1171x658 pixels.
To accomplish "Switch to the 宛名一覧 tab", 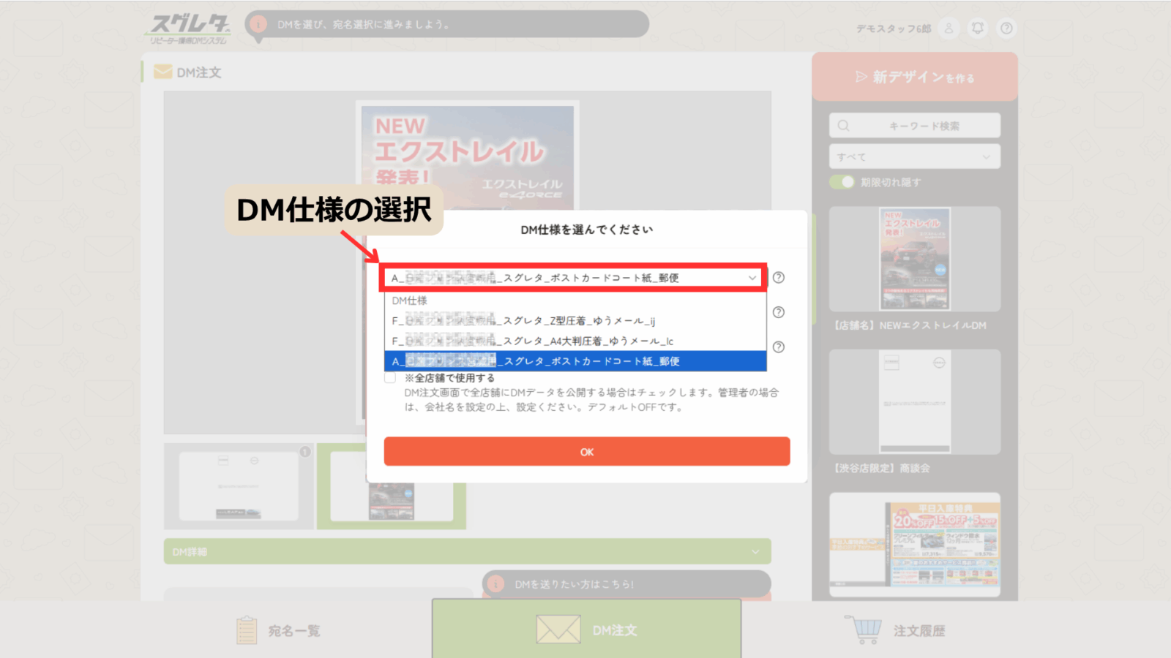I will (278, 630).
